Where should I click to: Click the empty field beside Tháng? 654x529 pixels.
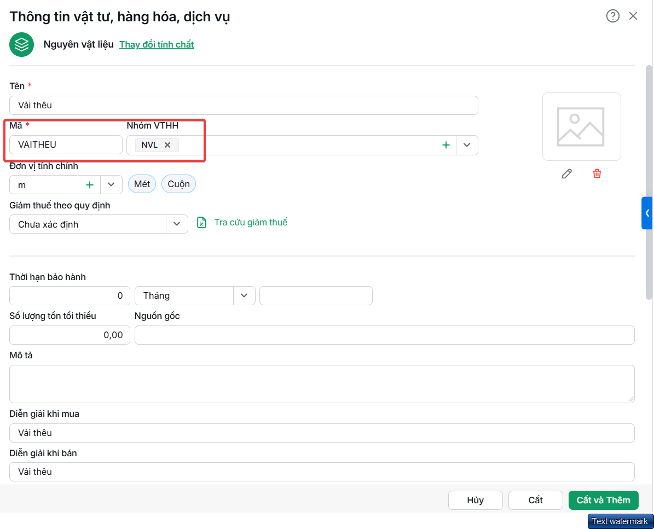coord(316,295)
